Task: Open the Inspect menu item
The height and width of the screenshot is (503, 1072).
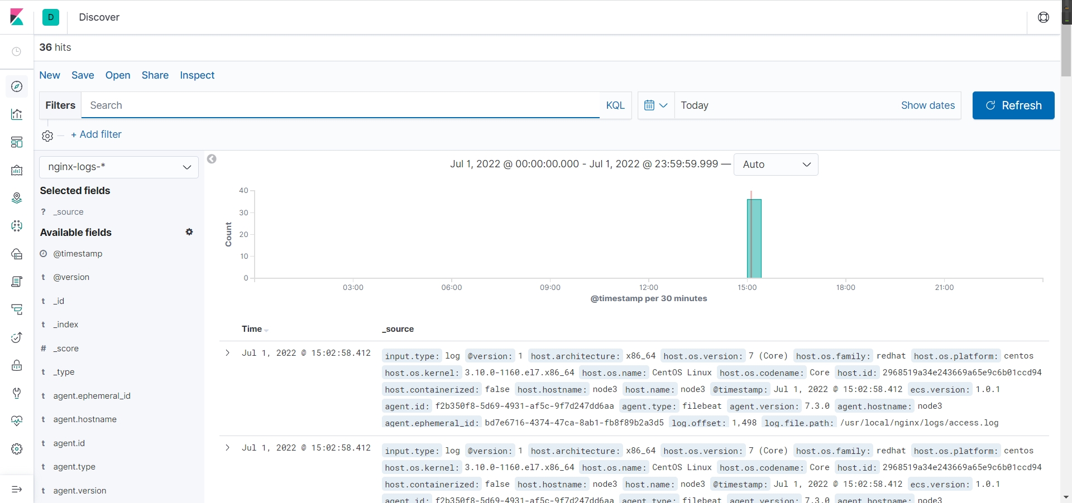Action: pos(197,75)
